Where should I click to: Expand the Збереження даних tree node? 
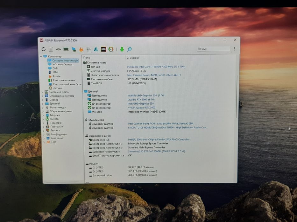[43, 111]
